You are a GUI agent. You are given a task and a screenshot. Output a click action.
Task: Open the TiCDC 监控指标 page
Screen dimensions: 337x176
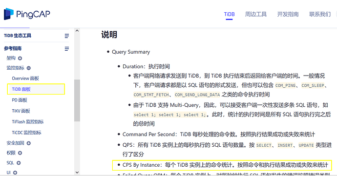point(27,133)
